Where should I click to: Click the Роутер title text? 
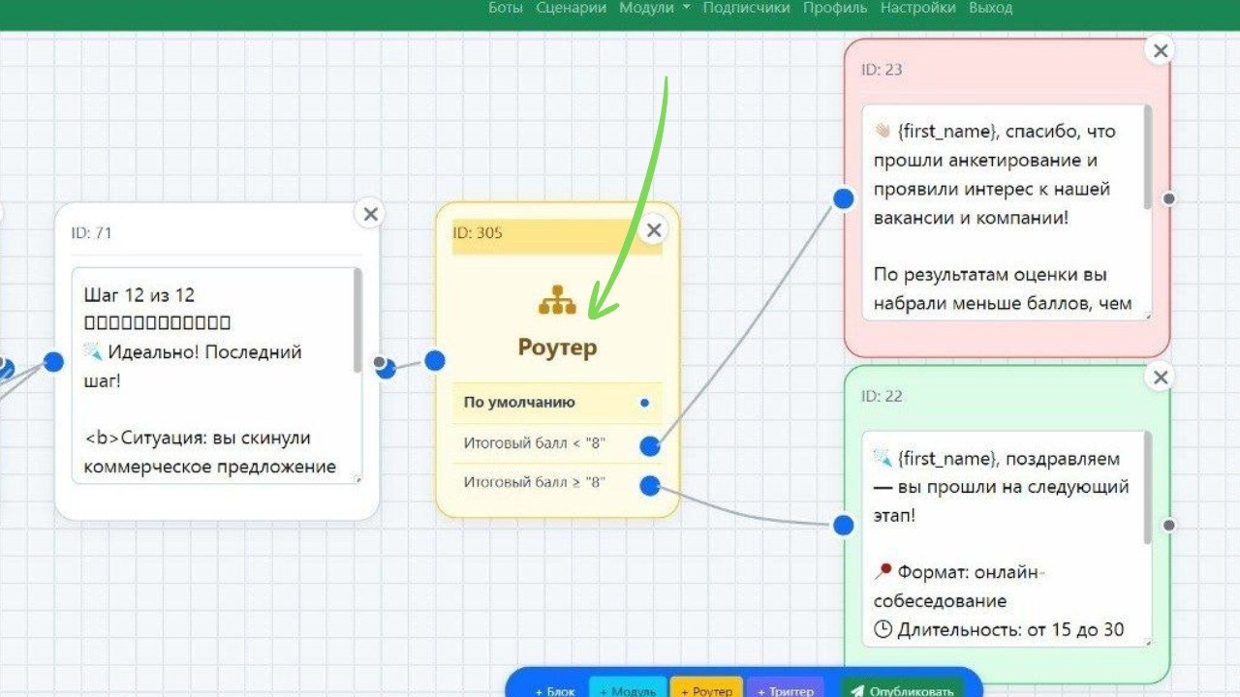tap(557, 348)
